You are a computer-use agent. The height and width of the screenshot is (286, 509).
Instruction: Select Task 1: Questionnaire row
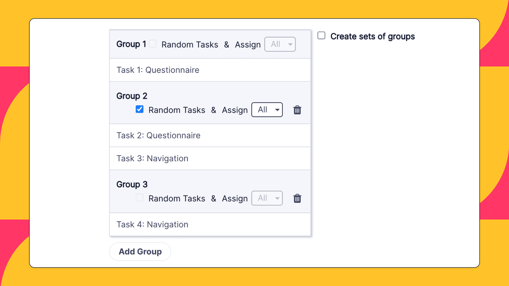coord(158,70)
